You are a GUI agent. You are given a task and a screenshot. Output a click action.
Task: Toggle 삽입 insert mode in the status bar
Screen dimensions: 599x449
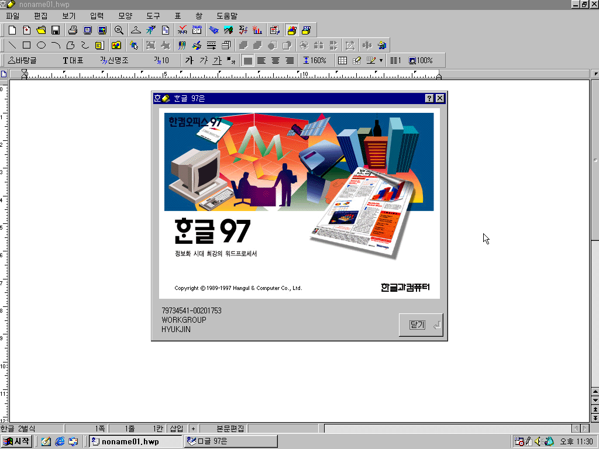(177, 429)
